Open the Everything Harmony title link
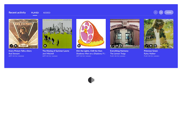 tap(119, 51)
